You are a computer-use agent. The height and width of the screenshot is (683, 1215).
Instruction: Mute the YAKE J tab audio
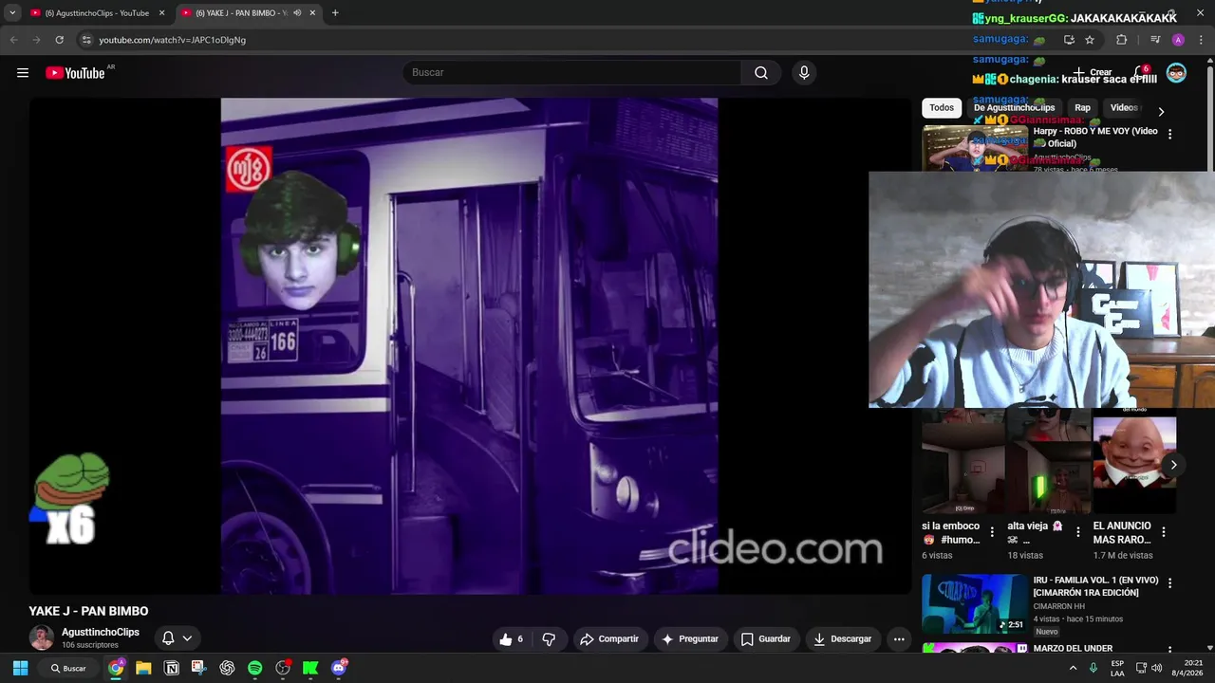[x=297, y=13]
